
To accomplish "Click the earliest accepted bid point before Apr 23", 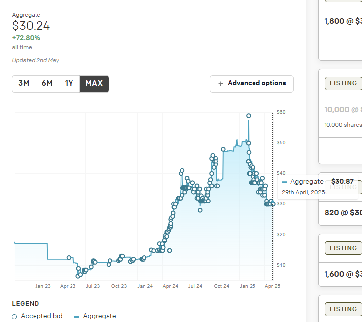I will [69, 258].
